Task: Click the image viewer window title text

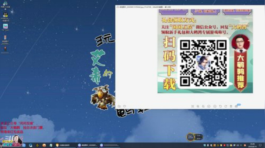Action: pos(145,7)
